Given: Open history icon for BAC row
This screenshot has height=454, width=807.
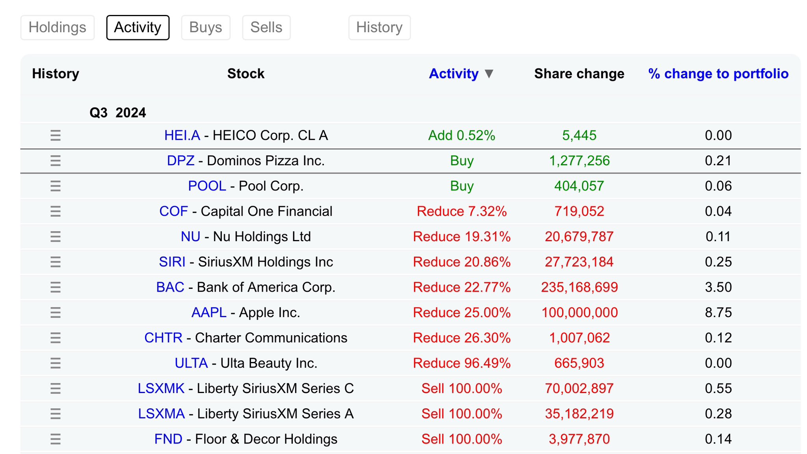Looking at the screenshot, I should [x=56, y=287].
